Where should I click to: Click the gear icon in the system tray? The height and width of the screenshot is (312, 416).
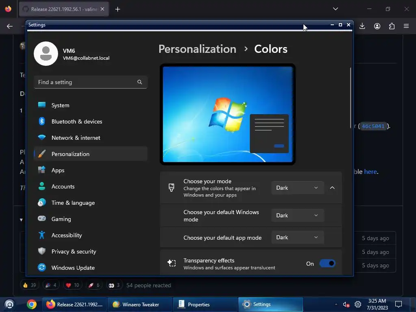point(358,304)
